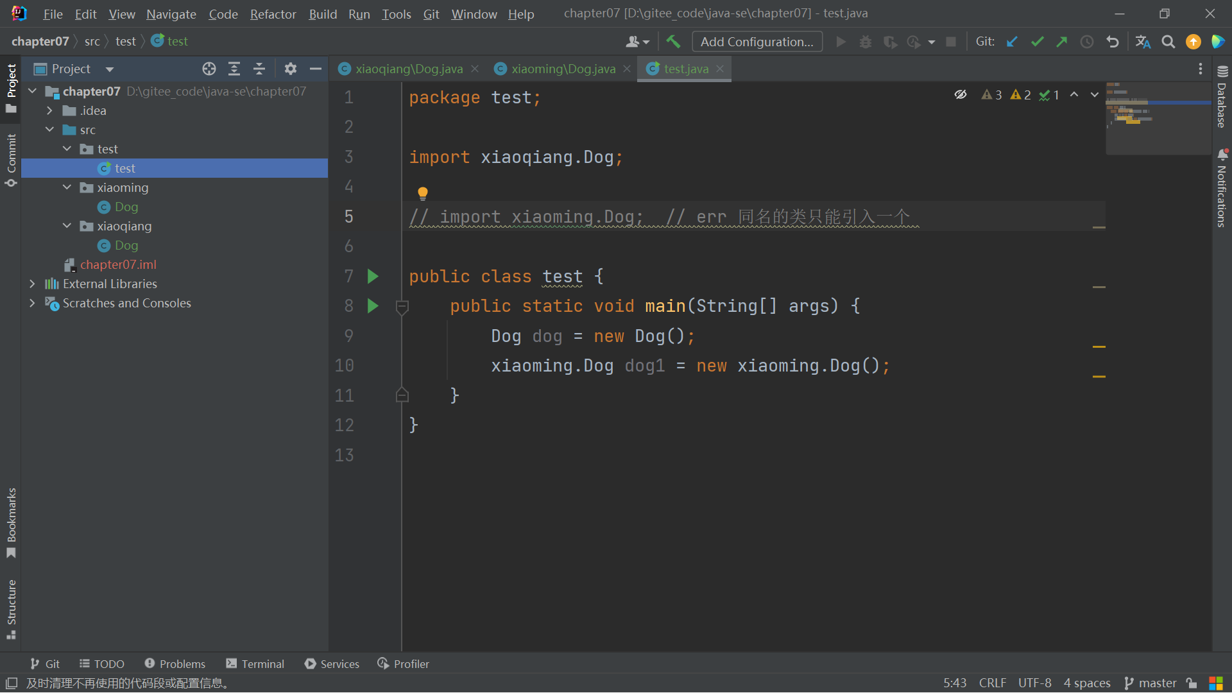Run the main method gutter arrow
1232x693 pixels.
click(373, 306)
